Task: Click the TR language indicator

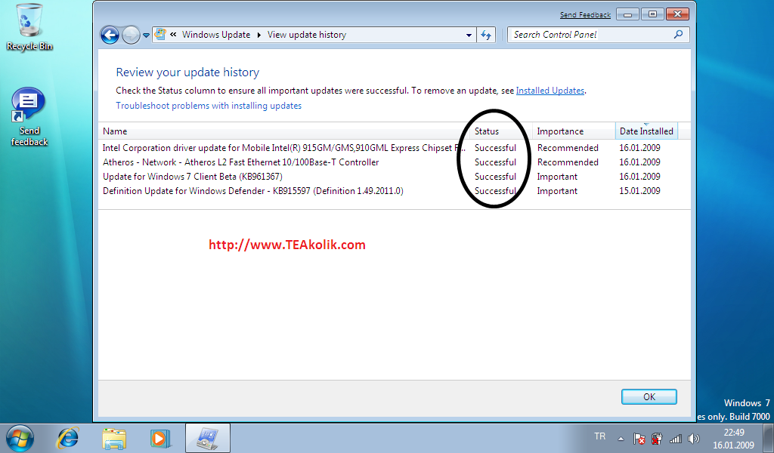Action: (x=599, y=436)
